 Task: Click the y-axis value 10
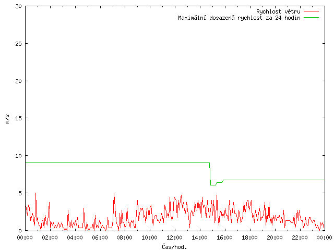click(19, 156)
